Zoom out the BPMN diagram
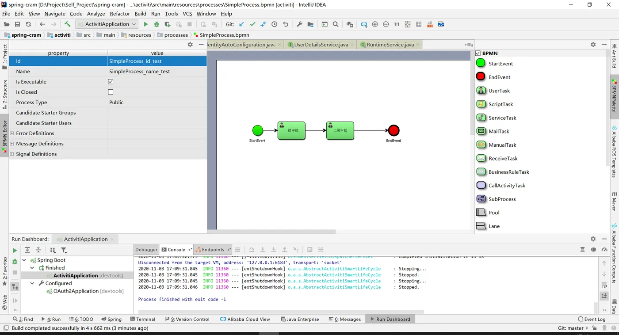The width and height of the screenshot is (619, 335). [x=386, y=24]
